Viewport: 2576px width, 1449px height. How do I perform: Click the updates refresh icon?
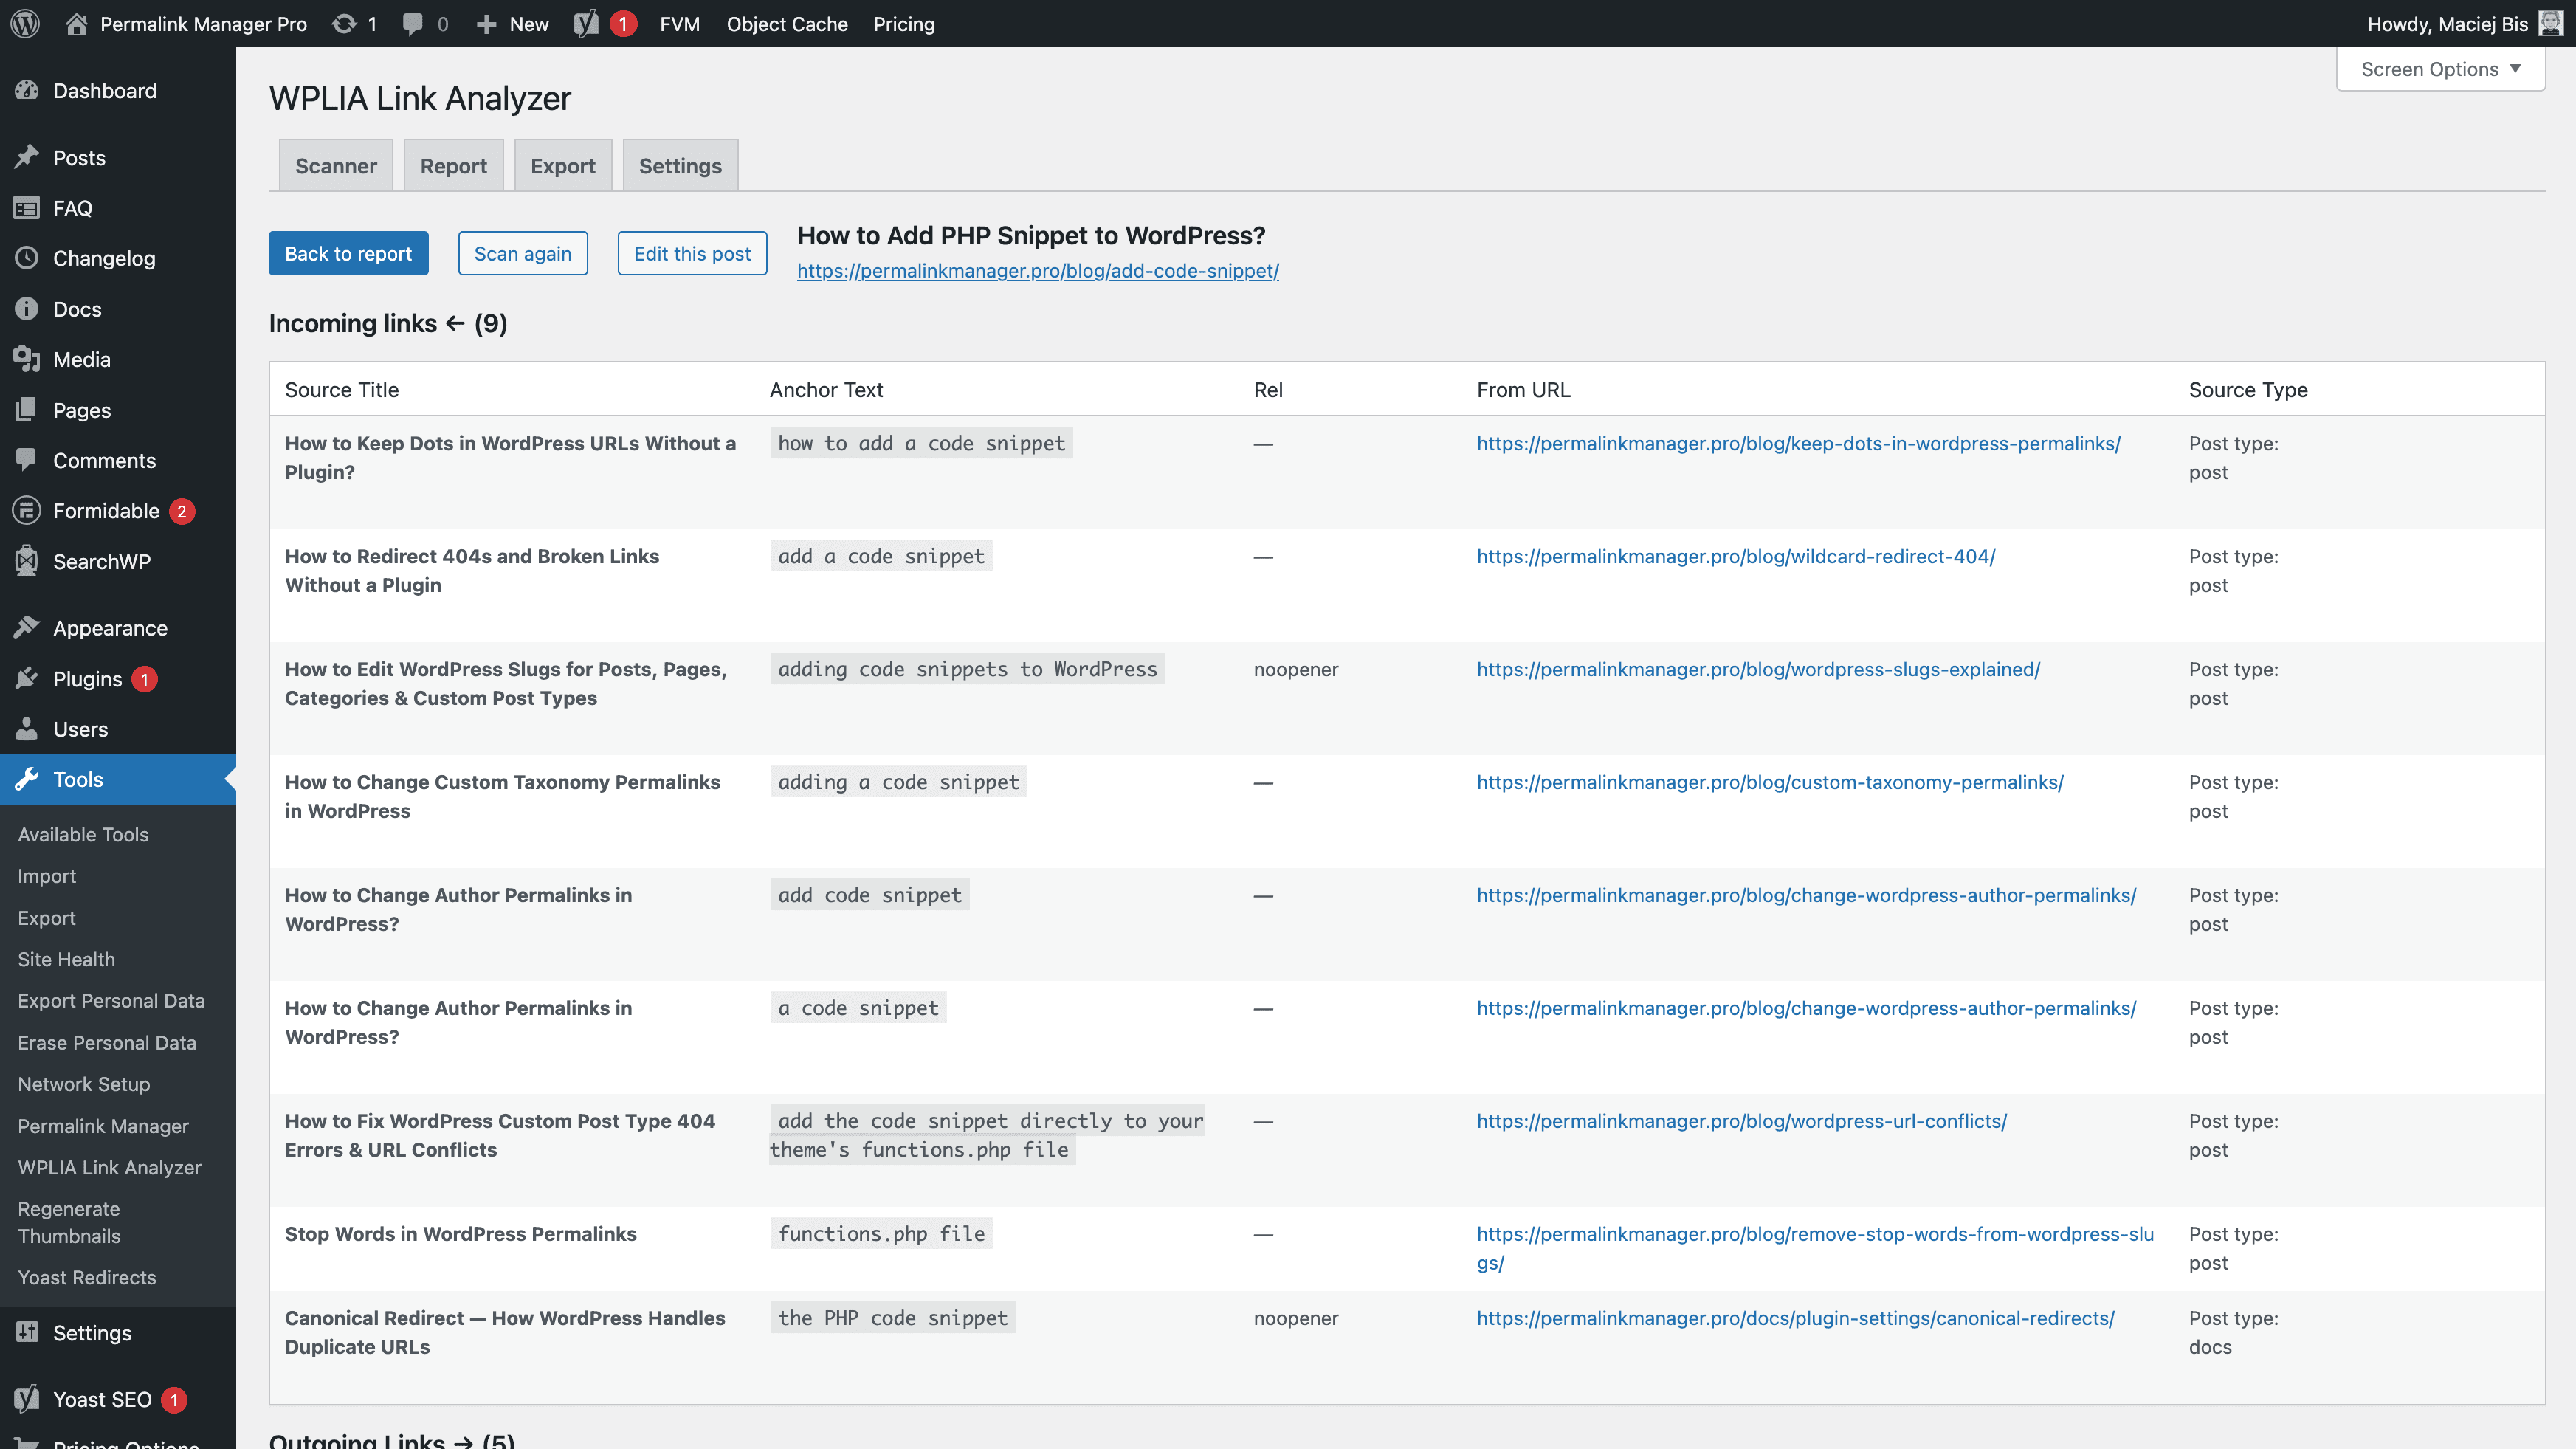click(x=343, y=24)
